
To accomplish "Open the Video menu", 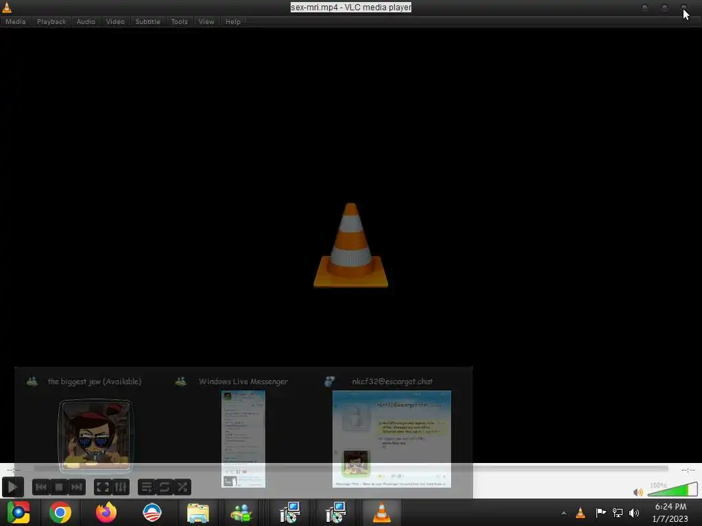I will click(115, 21).
